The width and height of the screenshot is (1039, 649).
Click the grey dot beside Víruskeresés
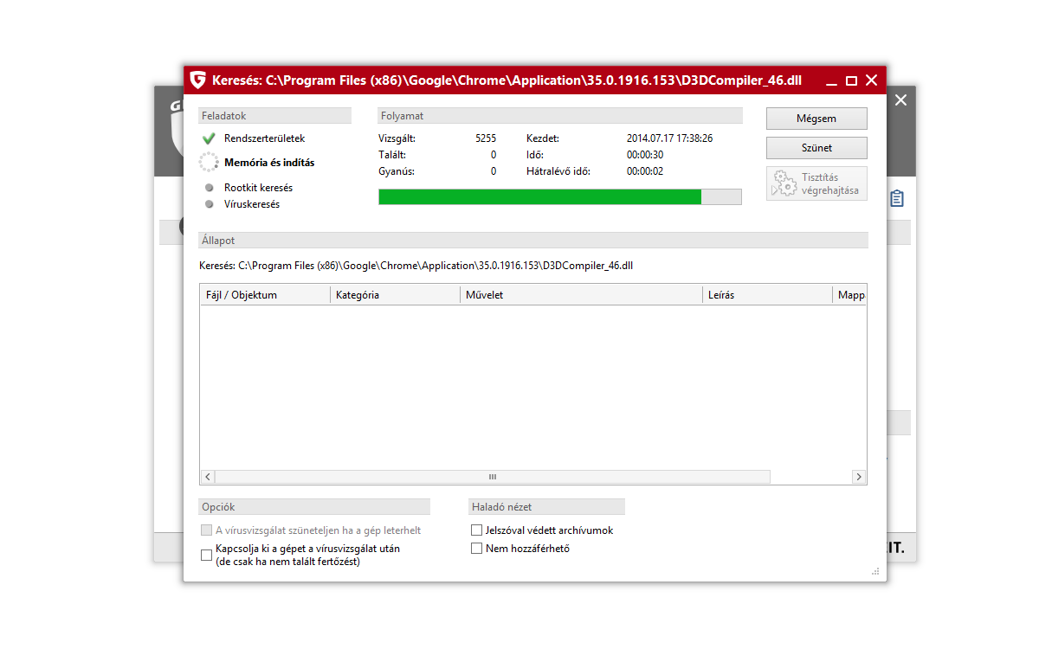click(x=209, y=204)
